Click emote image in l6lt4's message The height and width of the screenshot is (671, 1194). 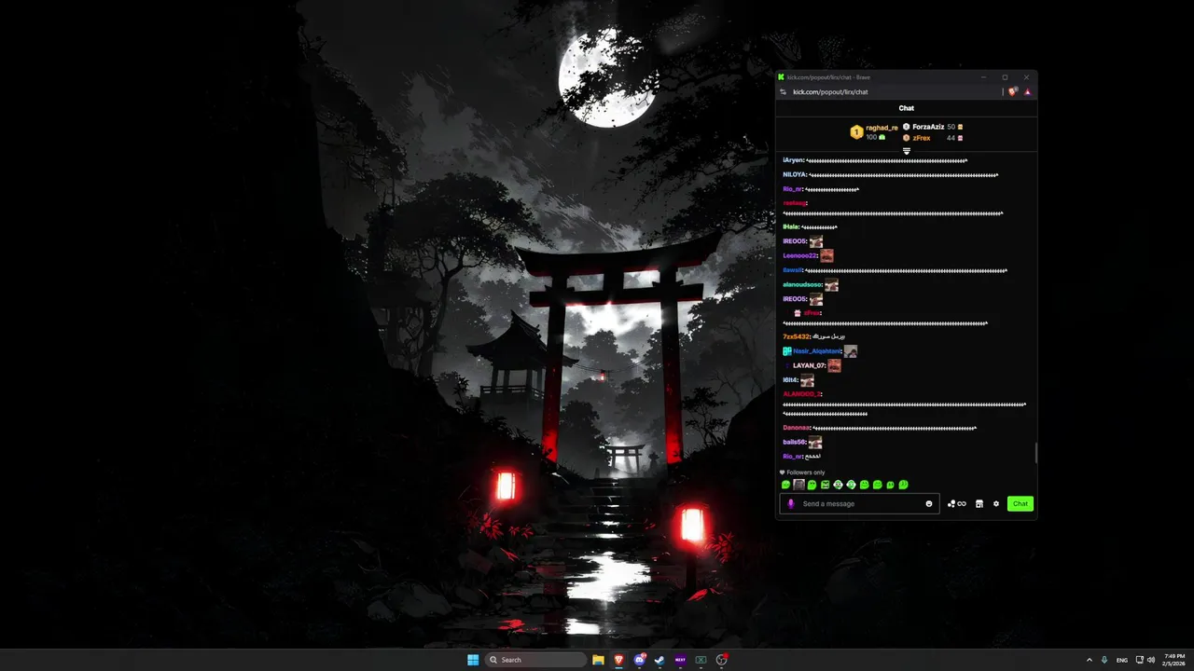(x=807, y=380)
